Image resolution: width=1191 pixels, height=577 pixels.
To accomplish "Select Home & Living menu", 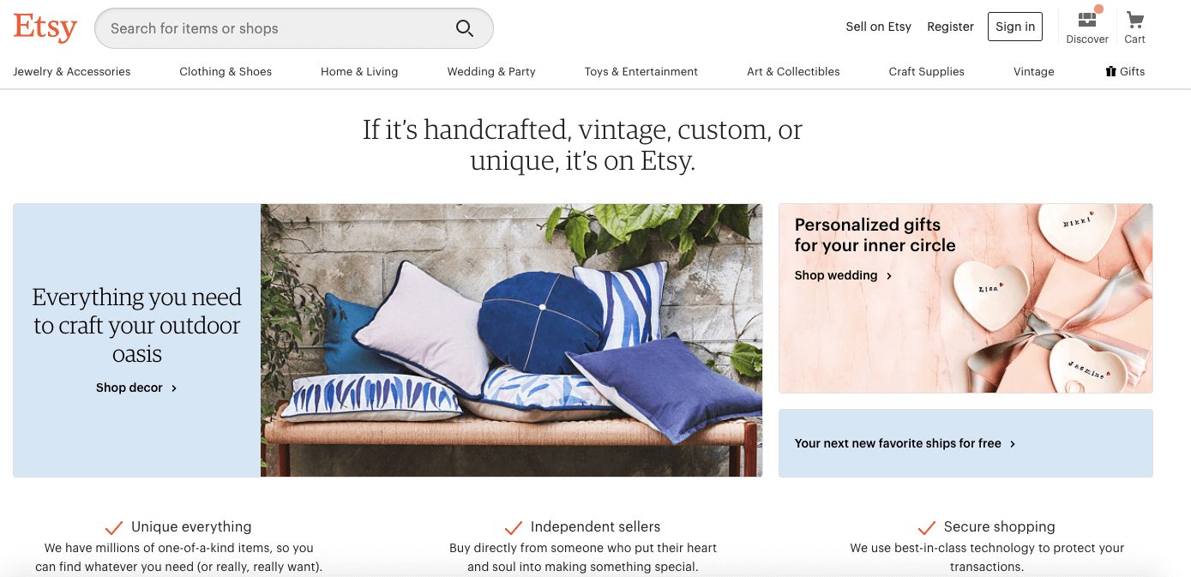I will tap(359, 72).
